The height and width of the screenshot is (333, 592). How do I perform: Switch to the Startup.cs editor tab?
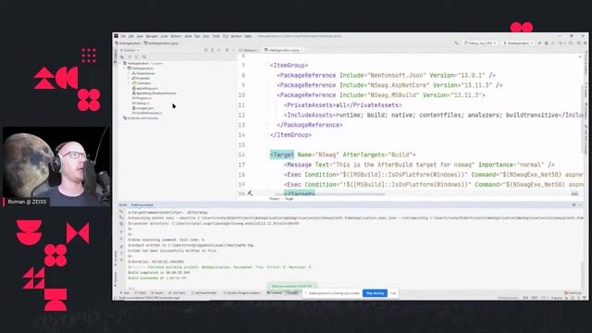[248, 50]
